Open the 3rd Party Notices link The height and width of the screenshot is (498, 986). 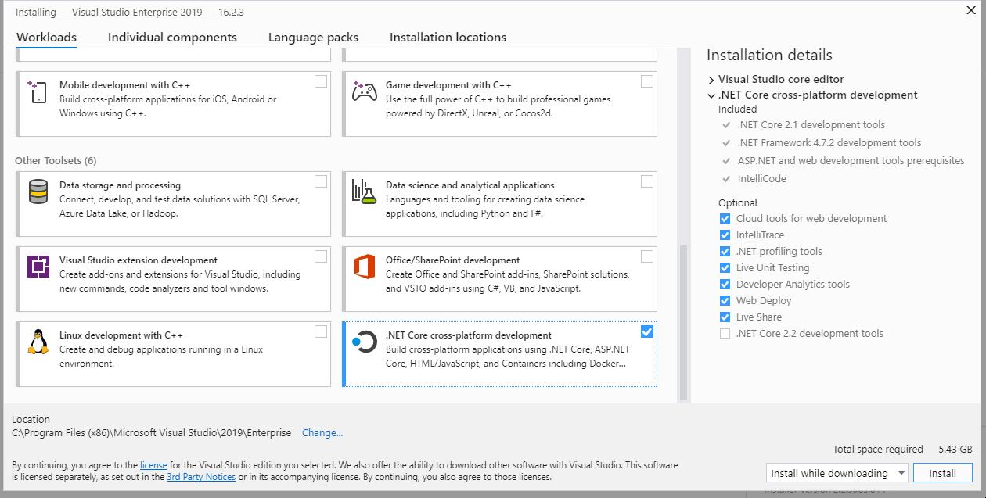point(201,477)
